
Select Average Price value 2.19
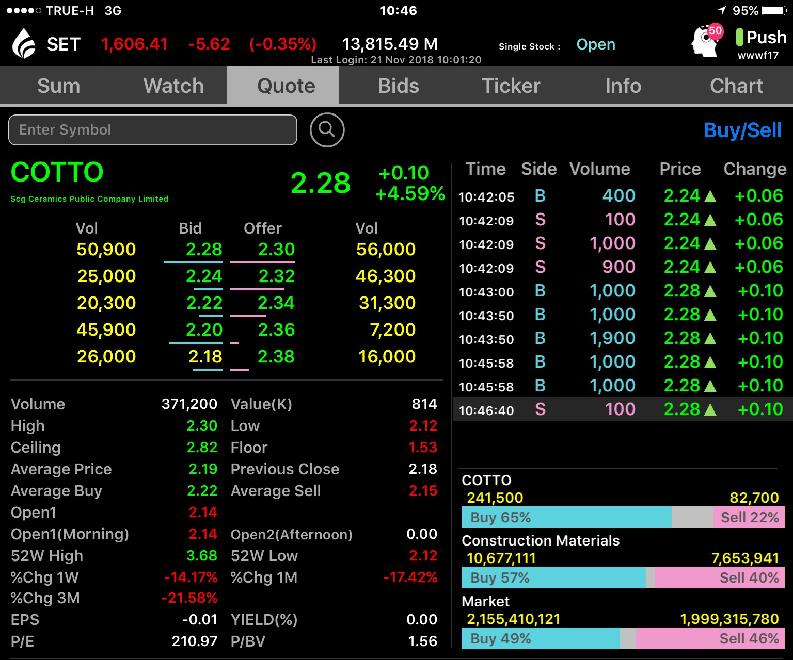[203, 469]
